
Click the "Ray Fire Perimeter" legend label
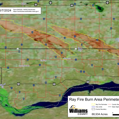pos(101,104)
